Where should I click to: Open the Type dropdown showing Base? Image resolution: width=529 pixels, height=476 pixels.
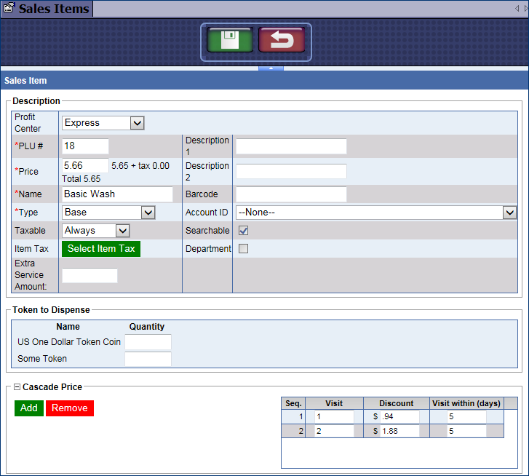(148, 213)
